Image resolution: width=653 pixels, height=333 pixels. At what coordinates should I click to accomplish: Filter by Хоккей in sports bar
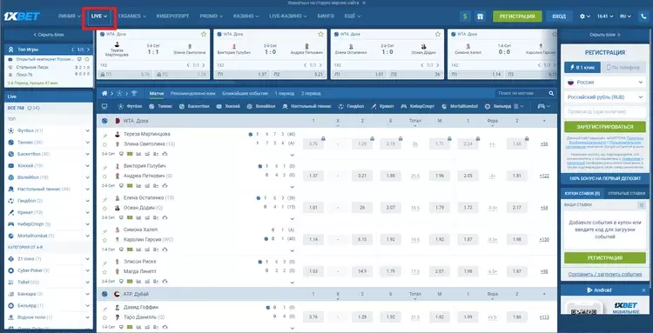228,106
